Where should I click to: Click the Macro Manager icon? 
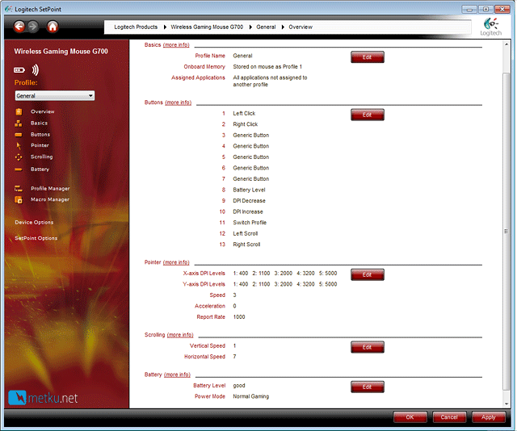[x=19, y=199]
